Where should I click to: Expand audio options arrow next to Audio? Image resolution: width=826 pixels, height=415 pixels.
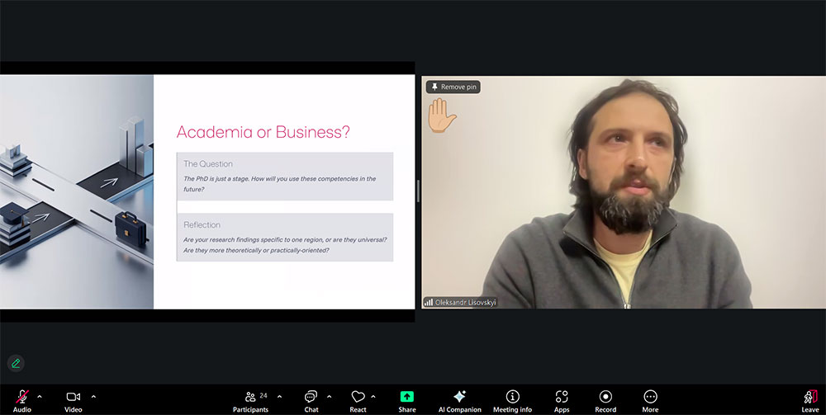[x=40, y=396]
